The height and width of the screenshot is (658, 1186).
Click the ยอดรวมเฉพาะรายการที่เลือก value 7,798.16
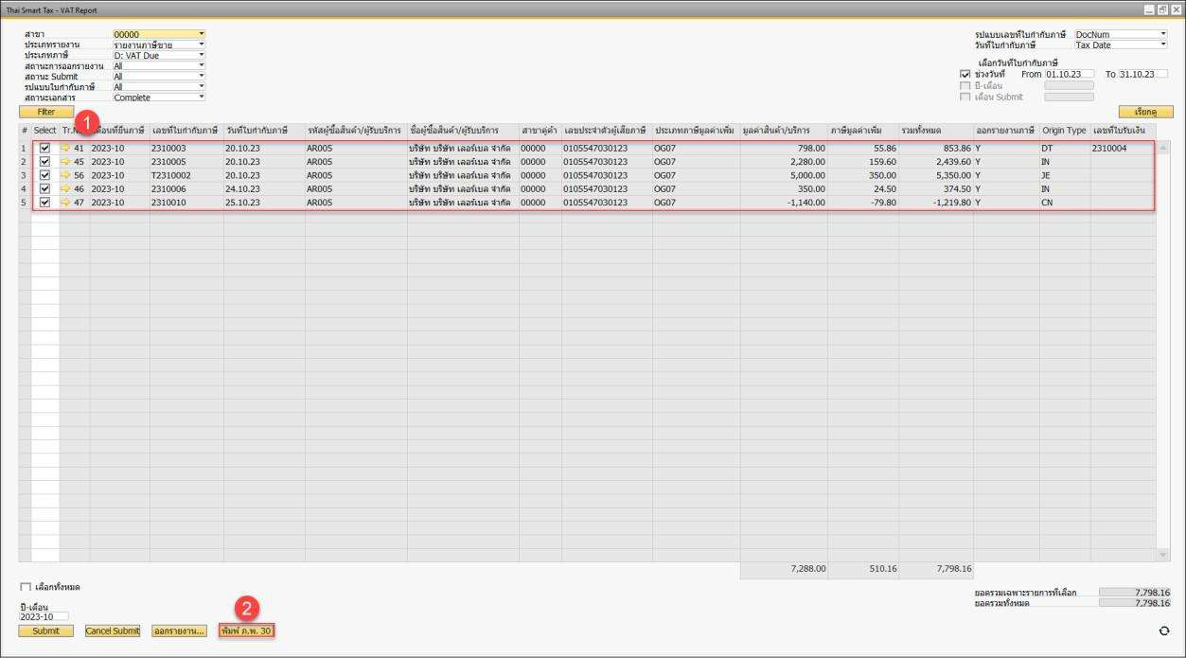(1135, 593)
